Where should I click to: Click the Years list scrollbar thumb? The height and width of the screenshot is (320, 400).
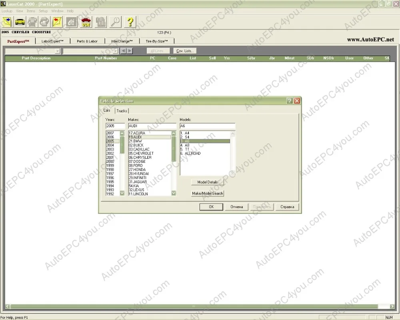(122, 145)
